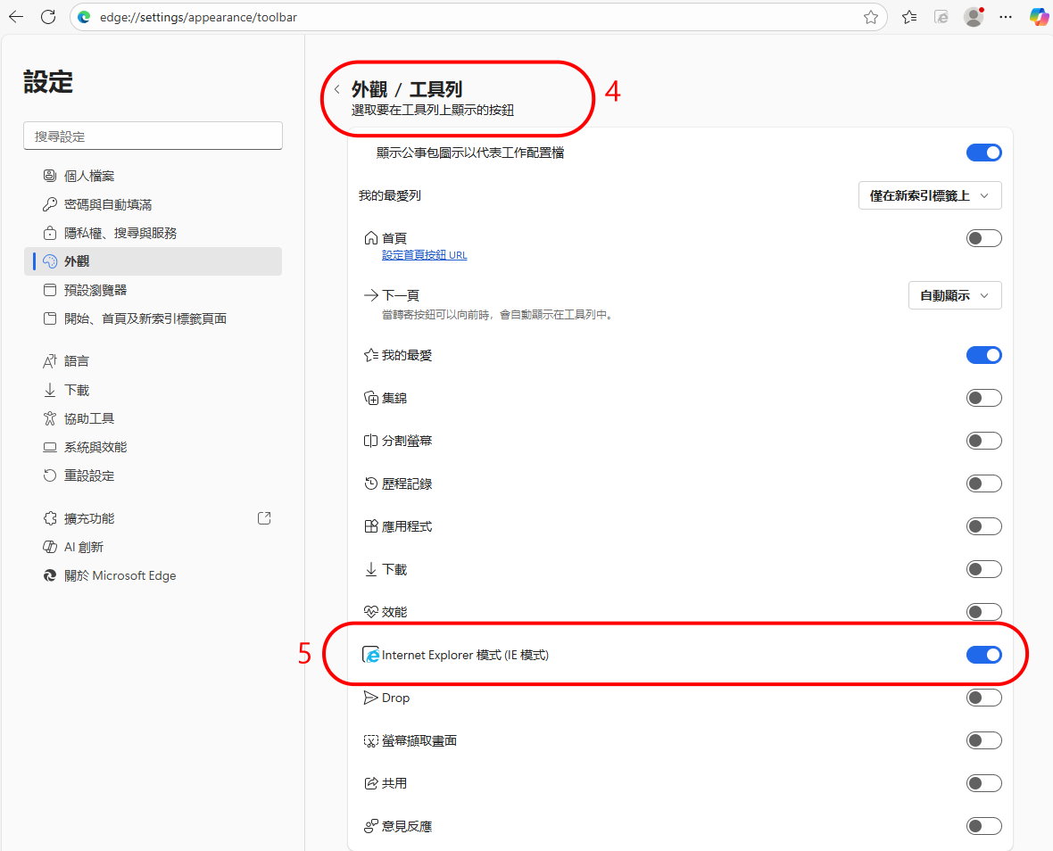
Task: Expand the 自動顯示 dropdown for 下一頁
Action: (954, 295)
